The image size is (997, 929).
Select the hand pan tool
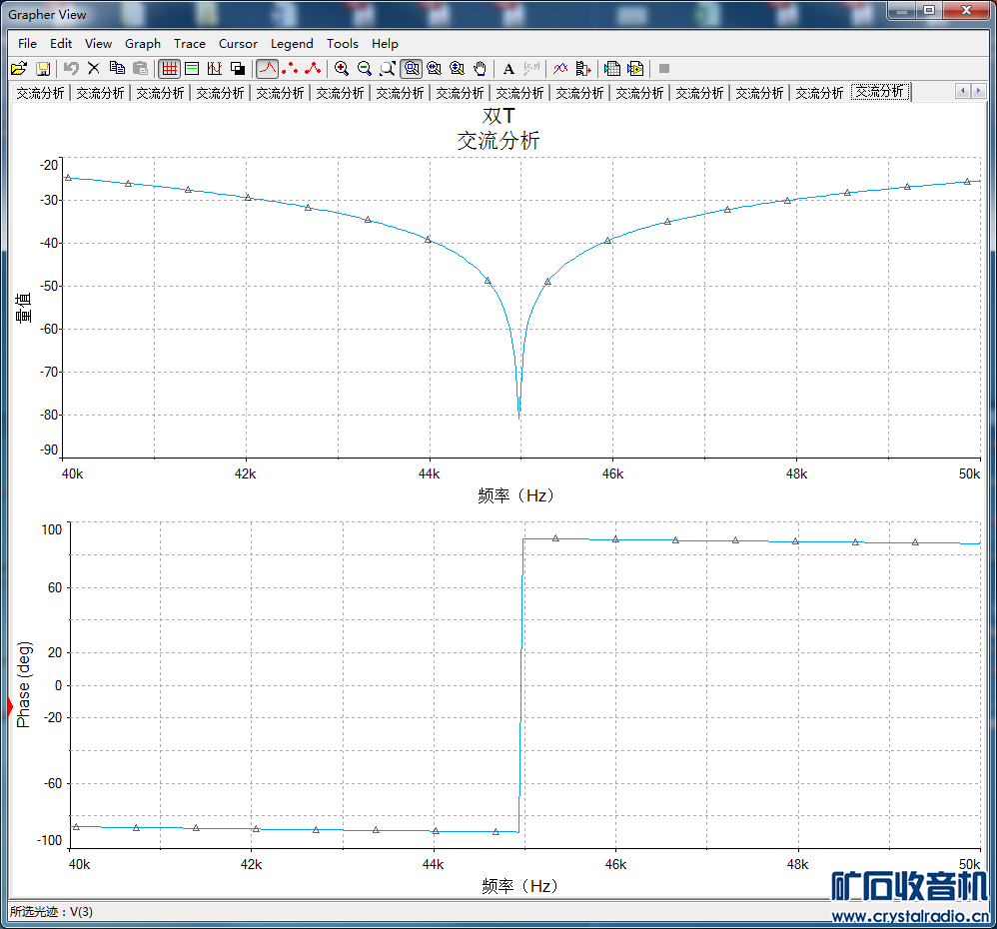[481, 69]
